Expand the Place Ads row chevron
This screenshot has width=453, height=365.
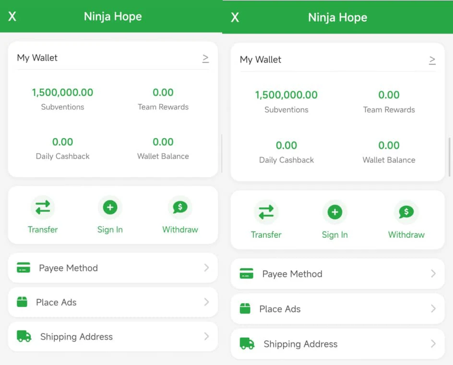[207, 302]
